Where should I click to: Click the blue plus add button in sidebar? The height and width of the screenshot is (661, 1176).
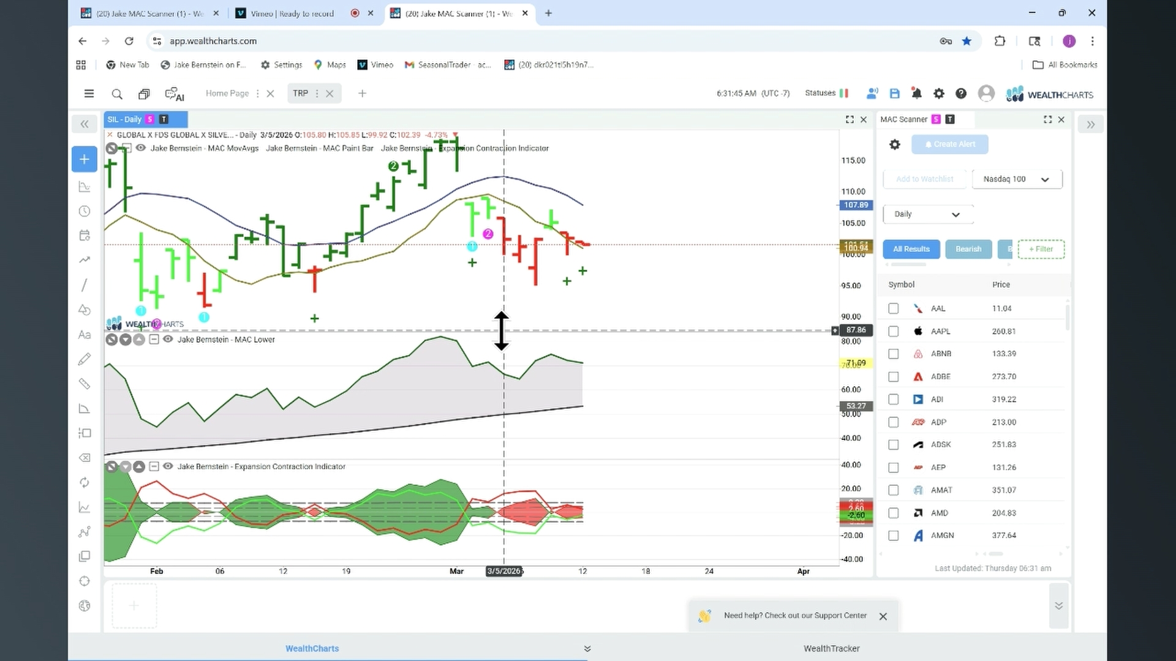click(x=85, y=159)
